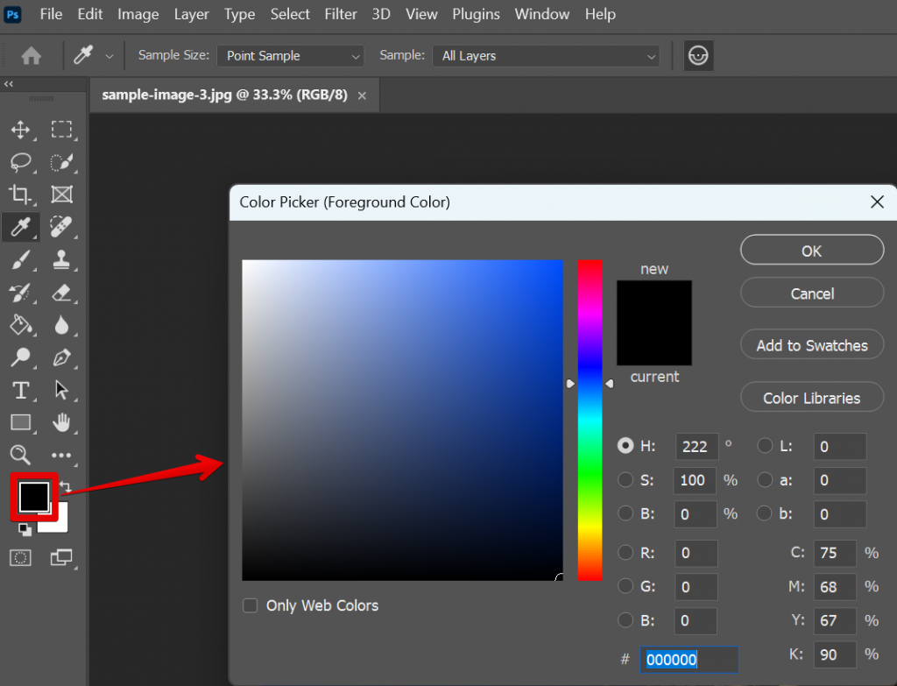The image size is (897, 686).
Task: Click the sample-image-3.jpg document tab
Action: click(x=223, y=95)
